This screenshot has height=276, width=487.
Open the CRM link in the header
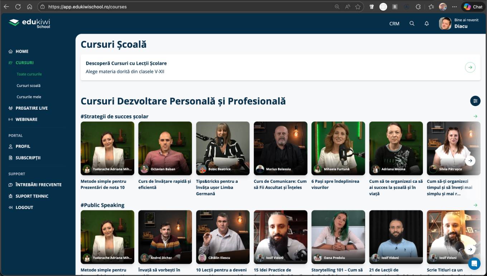click(x=394, y=24)
